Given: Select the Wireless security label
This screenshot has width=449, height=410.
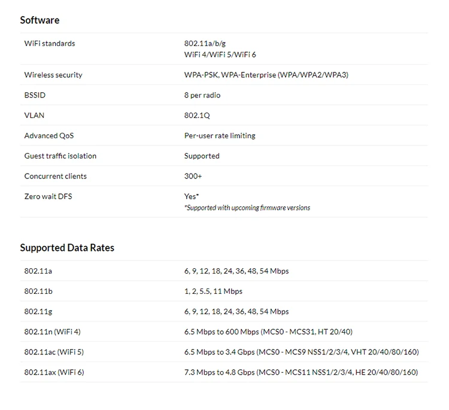Looking at the screenshot, I should click(53, 75).
